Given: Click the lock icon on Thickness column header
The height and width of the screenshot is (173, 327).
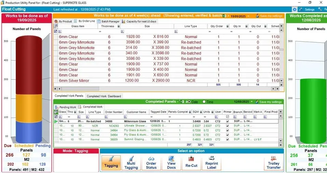Looking at the screenshot, I should point(119,27).
